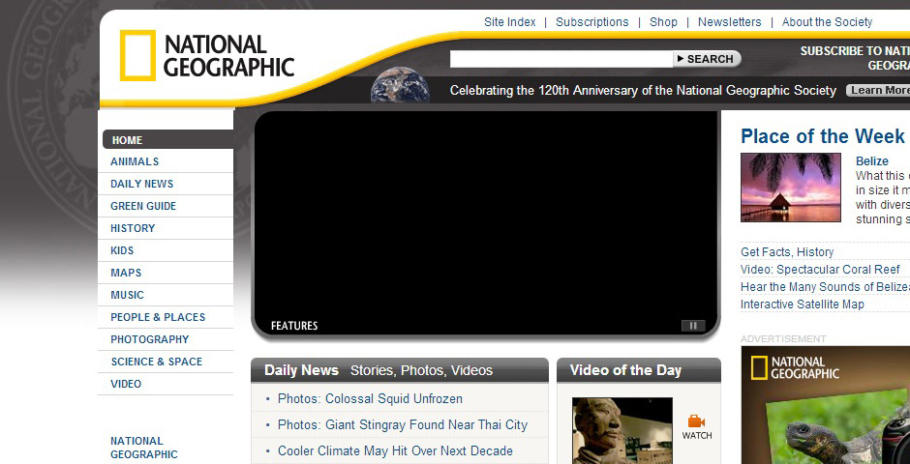Screen dimensions: 910x464
Task: Click the SUBSCRIBE TO NATIONAL GEOGRAPHIC text
Action: click(855, 58)
